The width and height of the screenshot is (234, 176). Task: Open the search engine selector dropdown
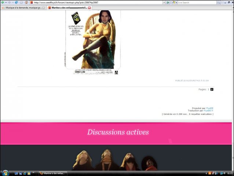(176, 2)
